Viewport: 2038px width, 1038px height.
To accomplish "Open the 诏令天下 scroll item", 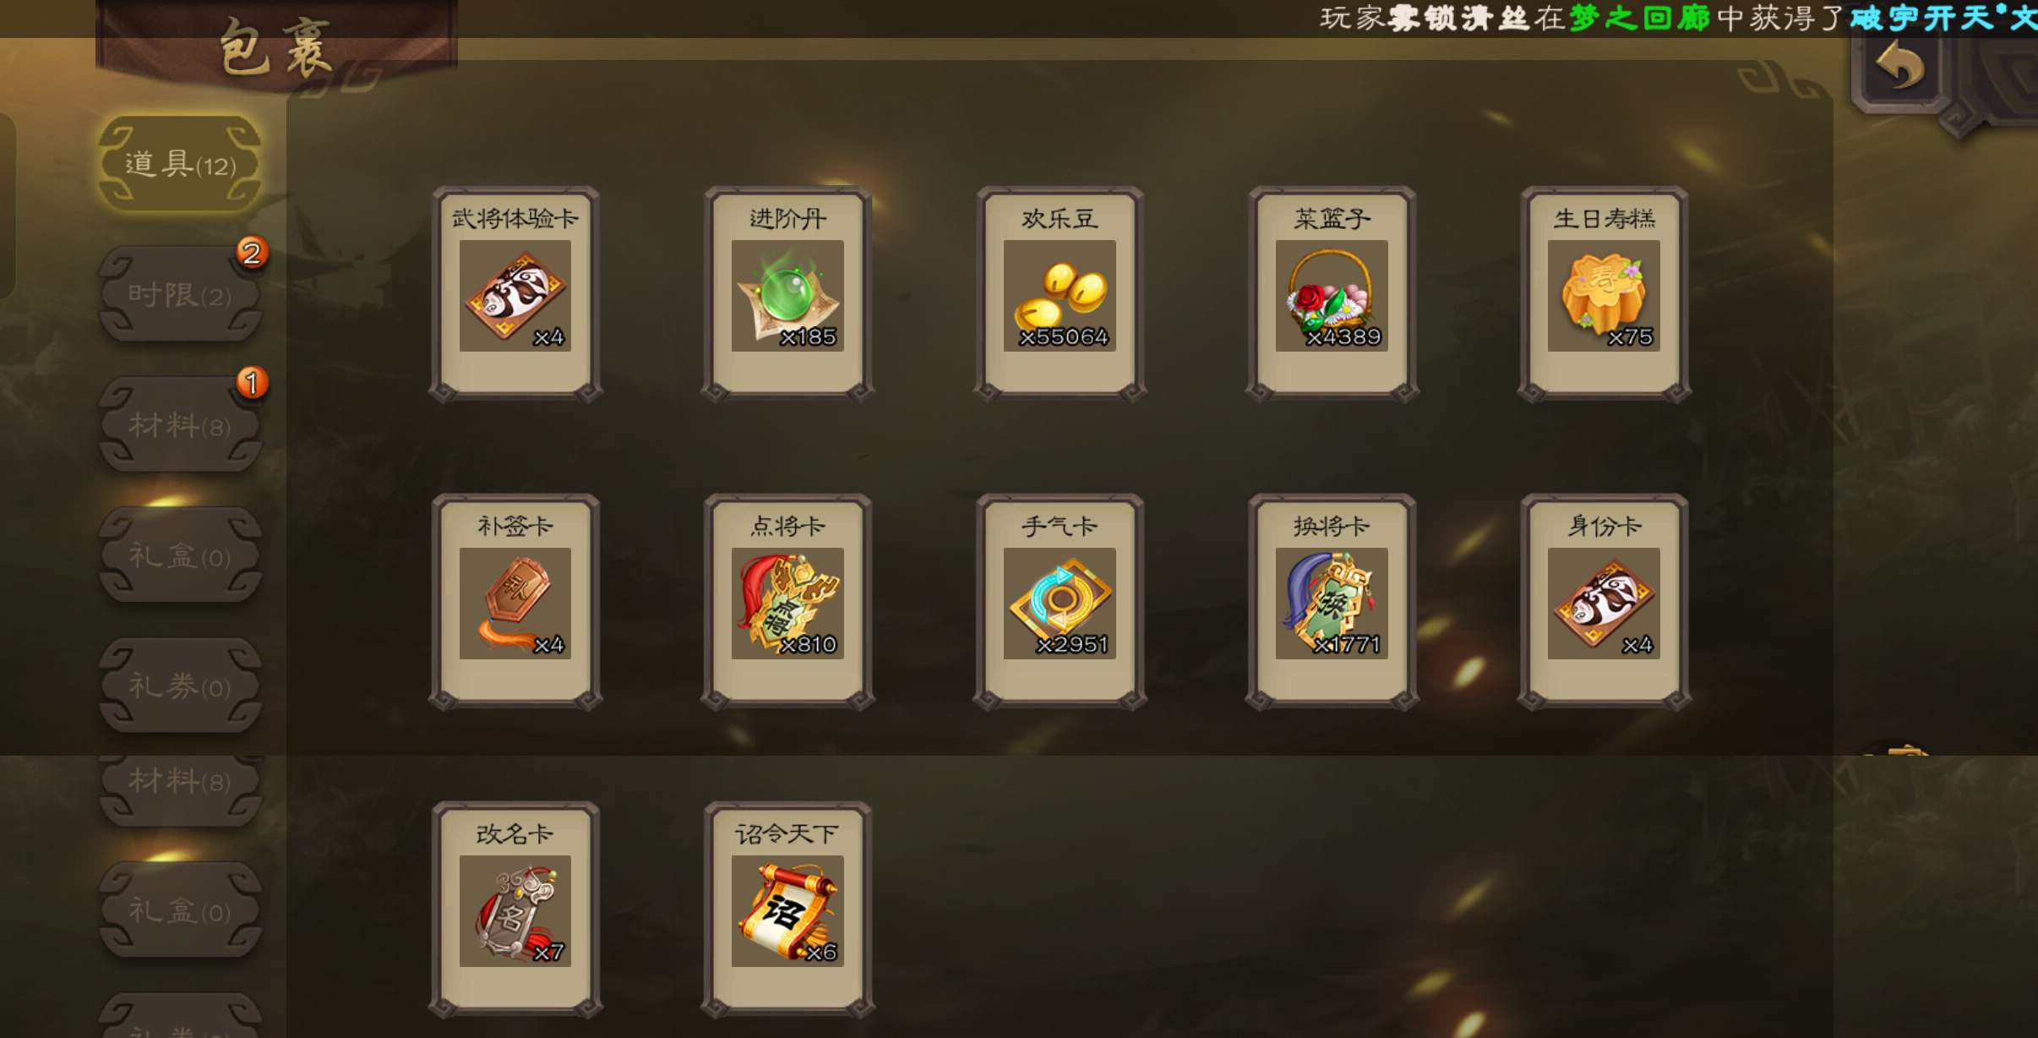I will (787, 909).
